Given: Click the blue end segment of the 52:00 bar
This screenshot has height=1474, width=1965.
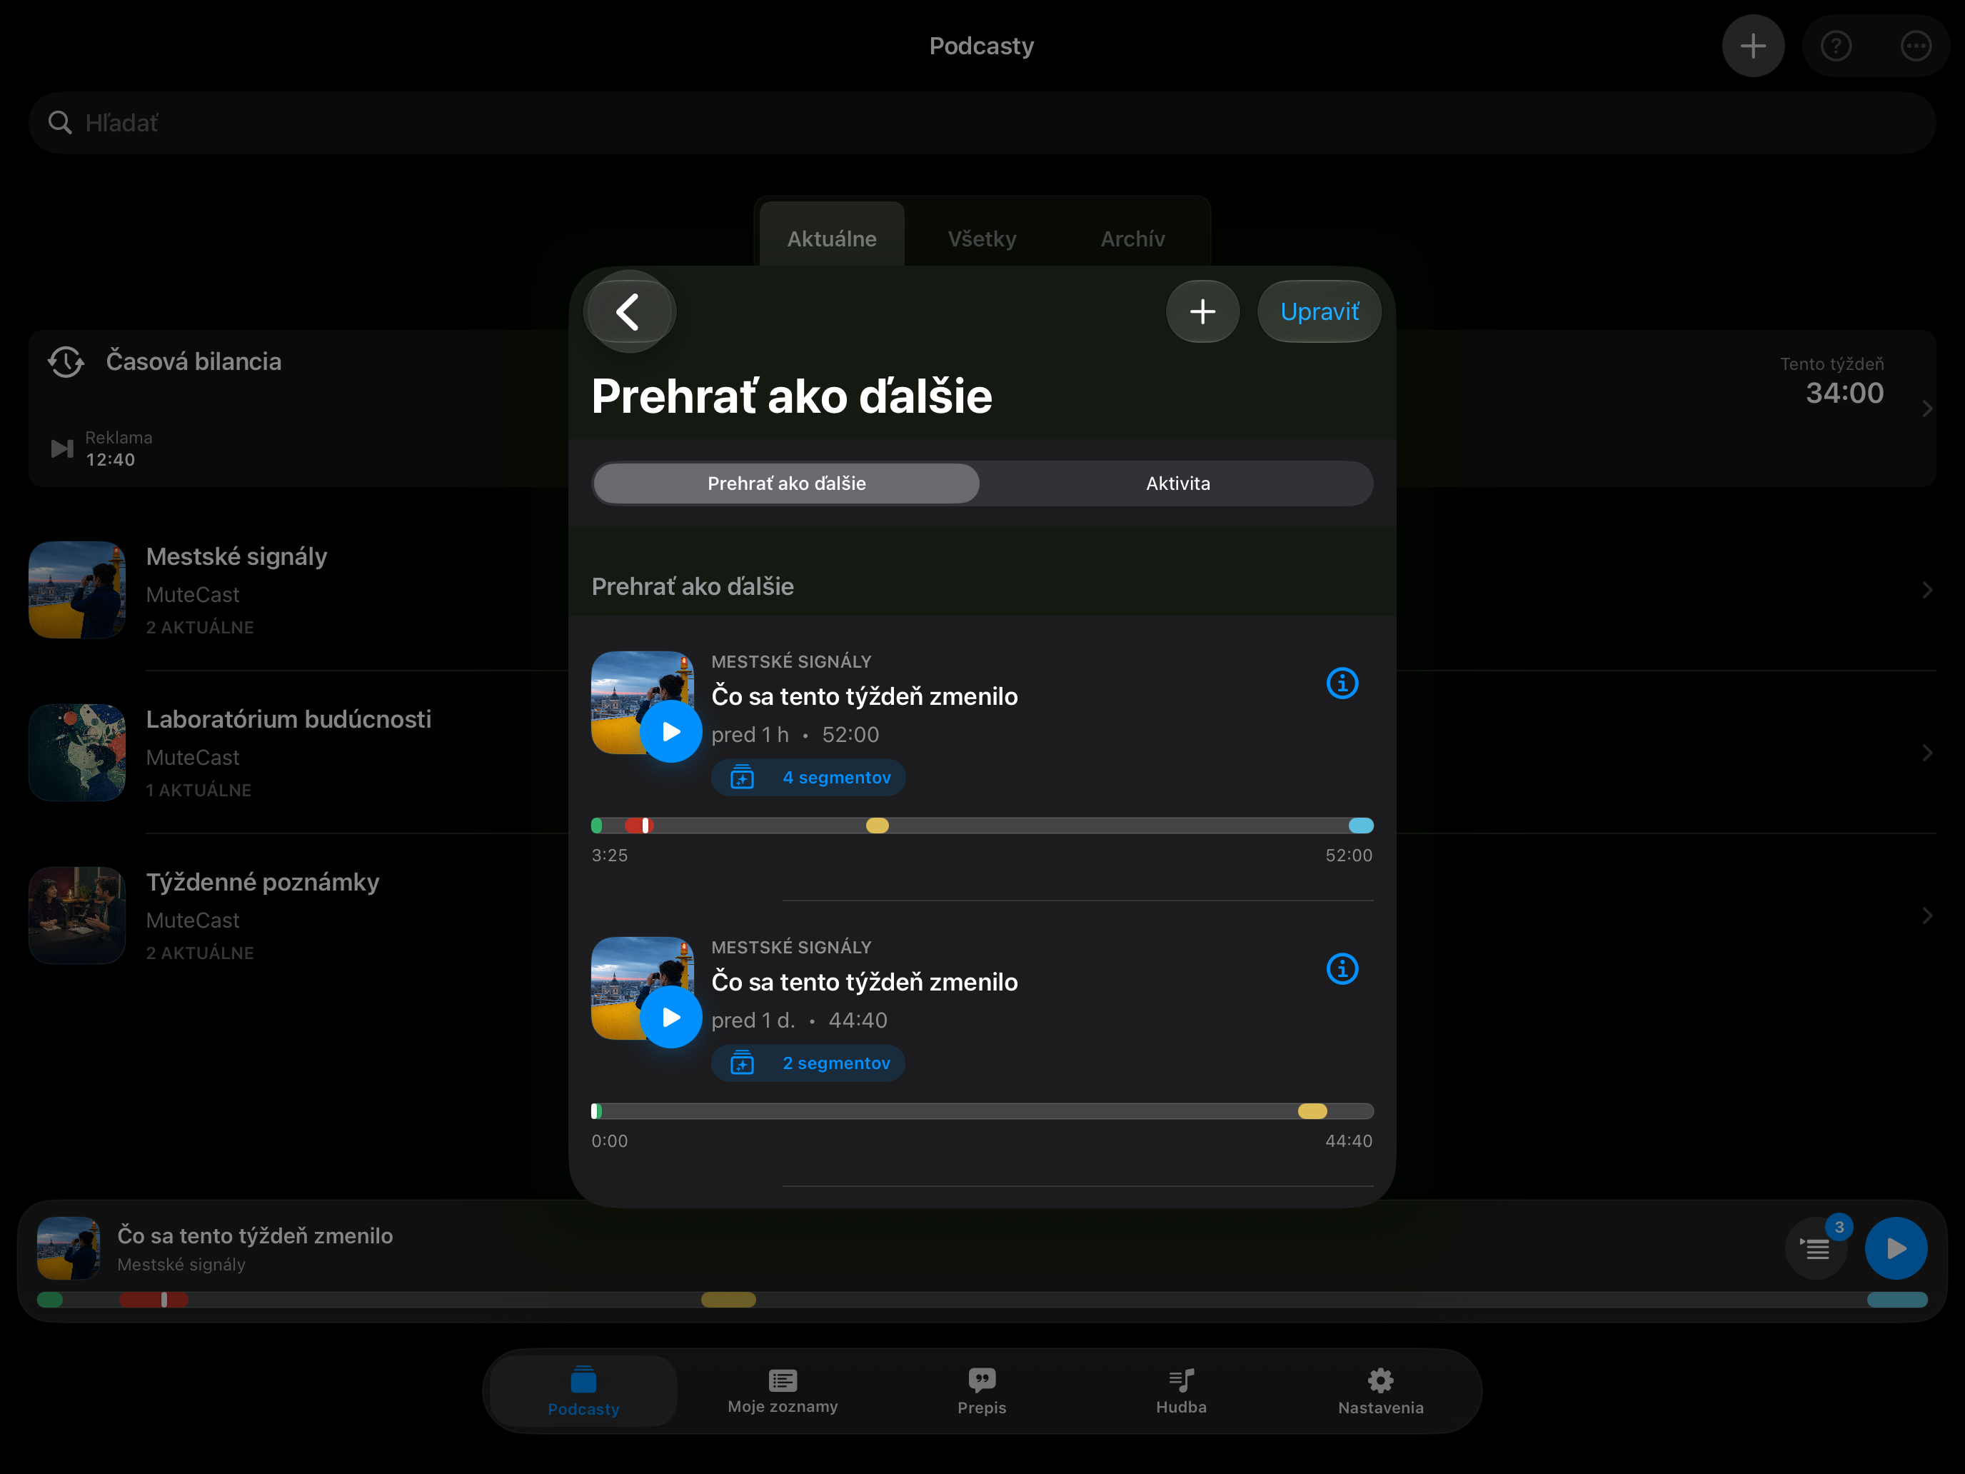Looking at the screenshot, I should [1360, 826].
